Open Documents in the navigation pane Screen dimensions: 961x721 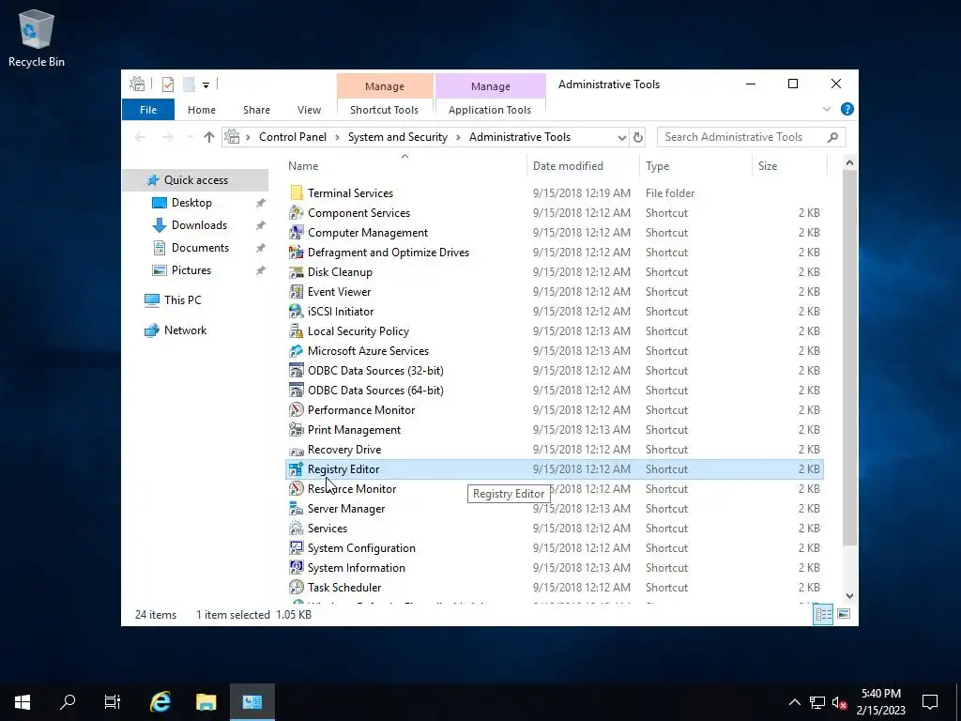[200, 248]
